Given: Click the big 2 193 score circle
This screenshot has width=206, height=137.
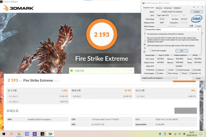Looking at the screenshot, I should coord(102,34).
